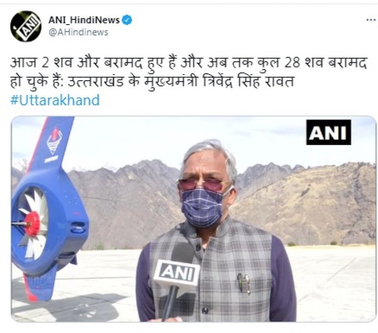Visit the @AHindinews handle
The width and height of the screenshot is (378, 333).
pyautogui.click(x=78, y=32)
